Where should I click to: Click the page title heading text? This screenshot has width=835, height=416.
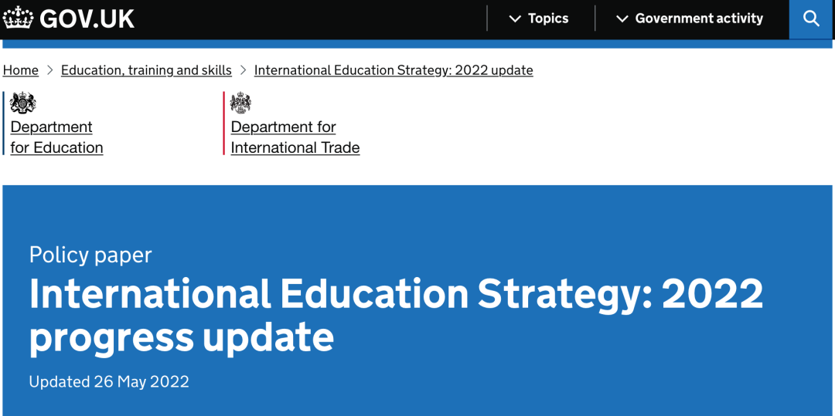point(395,315)
